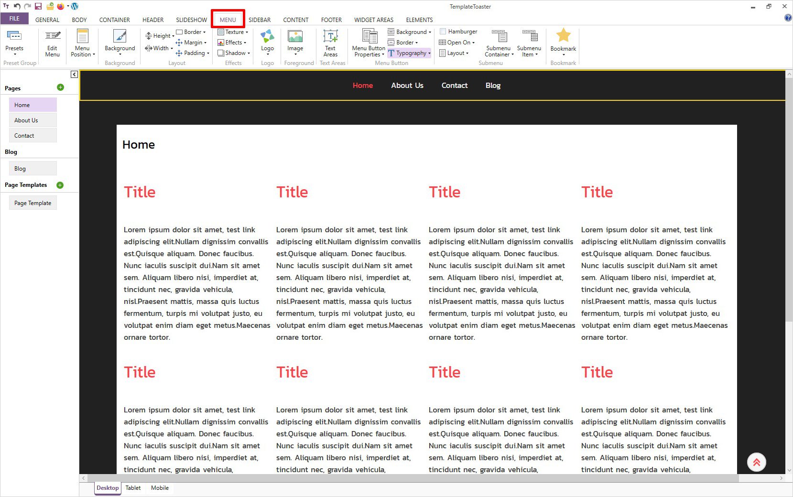The height and width of the screenshot is (497, 793).
Task: Click the scroll-to-top arrow button
Action: coord(756,462)
